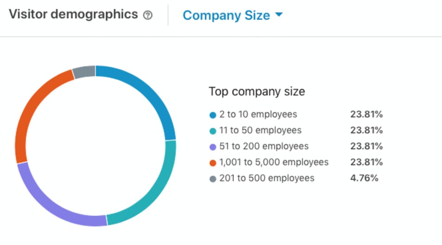The height and width of the screenshot is (245, 442).
Task: Click the dropdown arrow beside Company Size
Action: click(x=278, y=15)
